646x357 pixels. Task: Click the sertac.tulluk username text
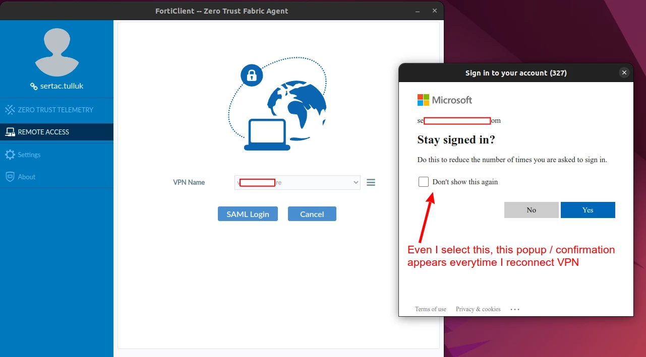click(62, 86)
